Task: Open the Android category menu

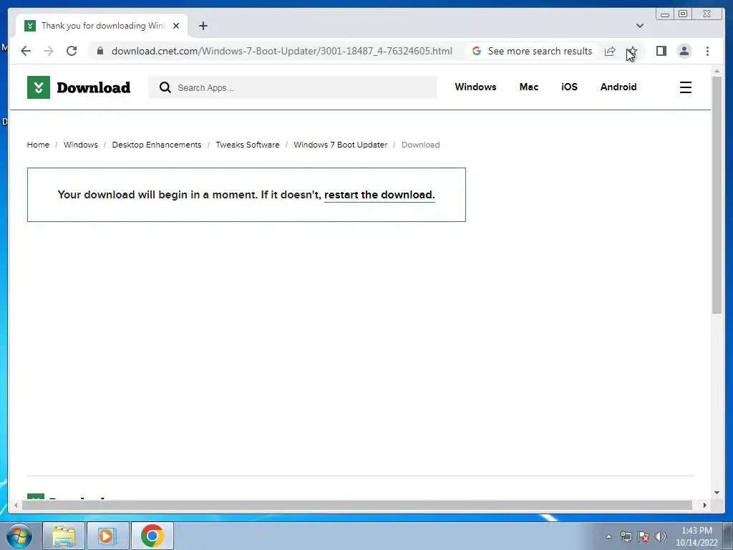Action: [618, 87]
